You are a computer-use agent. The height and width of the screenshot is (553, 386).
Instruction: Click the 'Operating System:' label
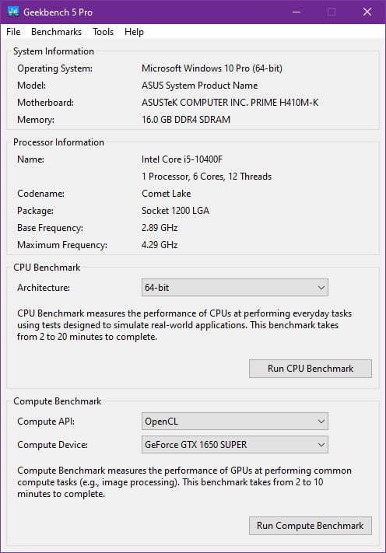(x=55, y=68)
